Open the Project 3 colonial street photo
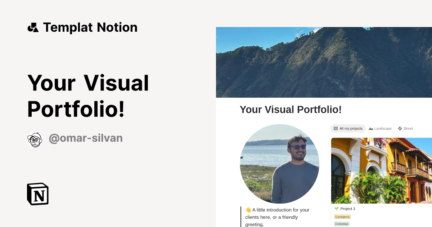Viewport: 432px width, 227px height. pos(382,170)
